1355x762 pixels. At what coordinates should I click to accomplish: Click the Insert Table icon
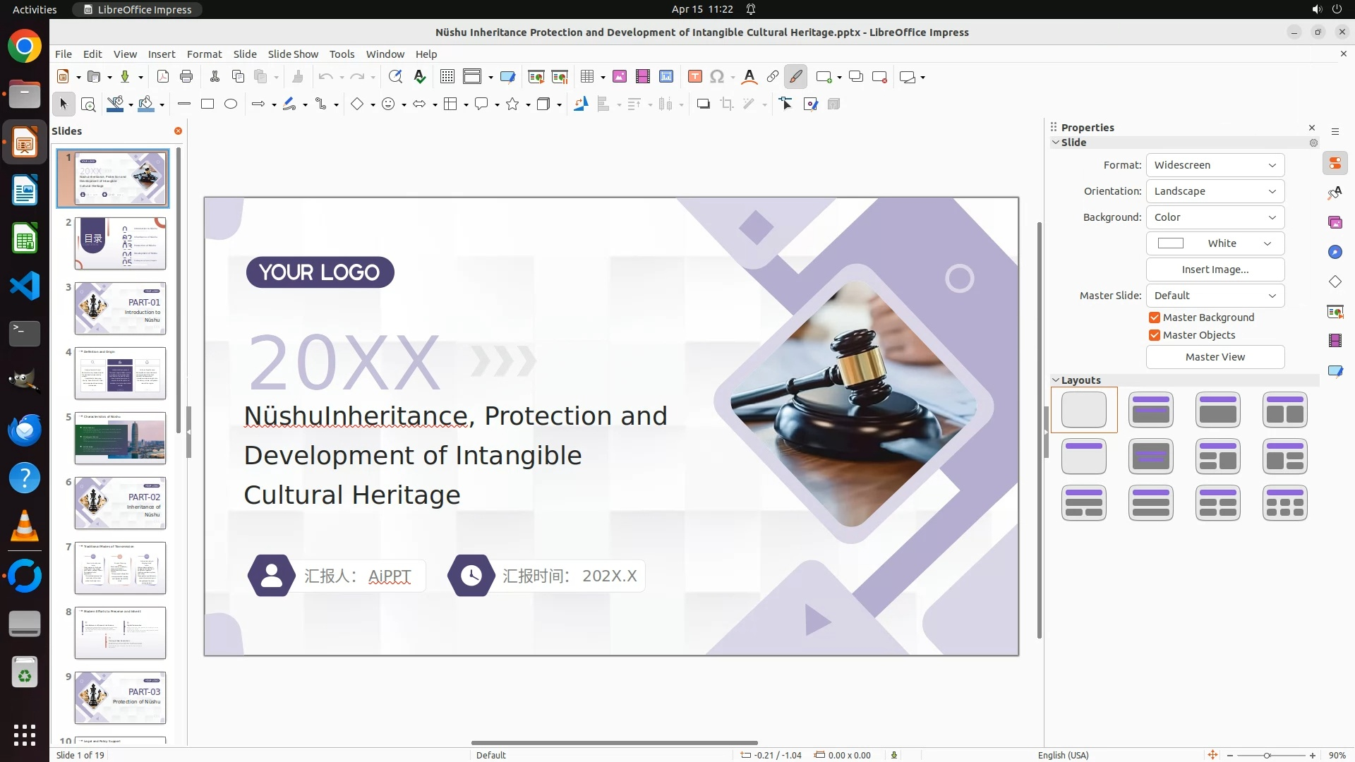586,76
